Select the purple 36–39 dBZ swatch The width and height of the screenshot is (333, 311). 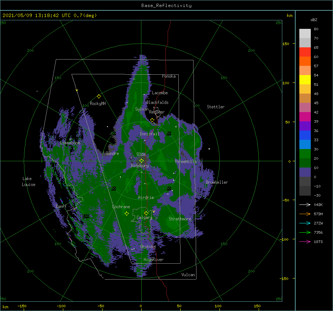point(305,126)
